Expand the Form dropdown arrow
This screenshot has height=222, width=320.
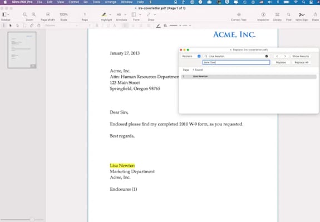point(140,14)
